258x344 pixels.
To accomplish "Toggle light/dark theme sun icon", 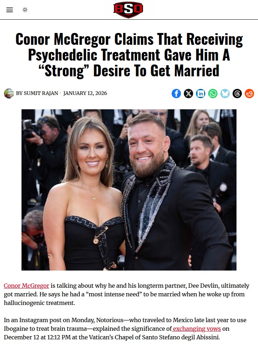I will click(x=25, y=10).
